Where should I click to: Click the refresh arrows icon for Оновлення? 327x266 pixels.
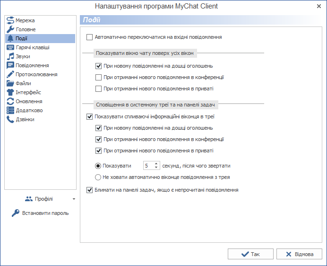click(10, 101)
